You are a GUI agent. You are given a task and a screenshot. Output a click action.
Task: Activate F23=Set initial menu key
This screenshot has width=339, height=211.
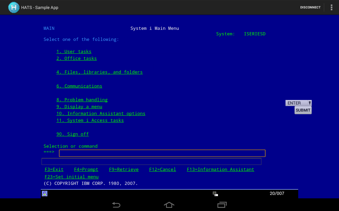click(72, 177)
